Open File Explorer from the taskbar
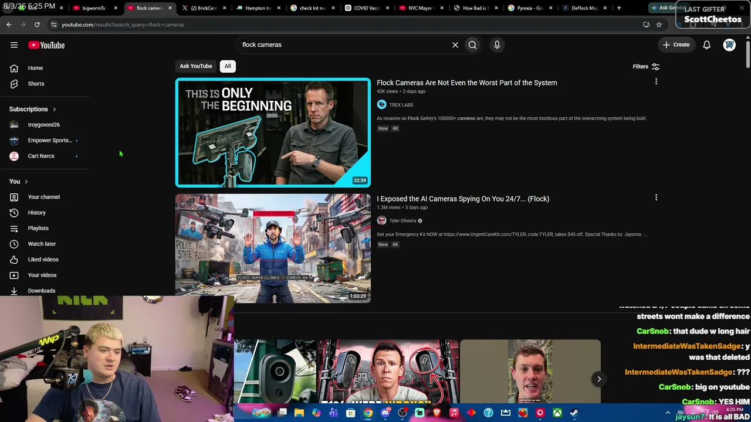751x422 pixels. tap(299, 413)
